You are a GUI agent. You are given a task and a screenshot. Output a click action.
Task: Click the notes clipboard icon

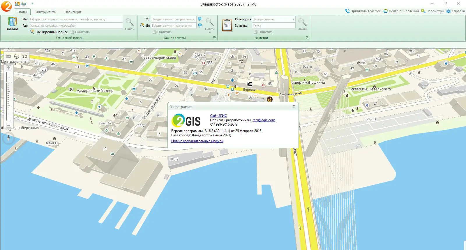point(227,25)
